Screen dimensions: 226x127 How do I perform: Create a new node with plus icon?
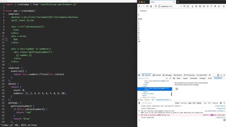pos(167,78)
